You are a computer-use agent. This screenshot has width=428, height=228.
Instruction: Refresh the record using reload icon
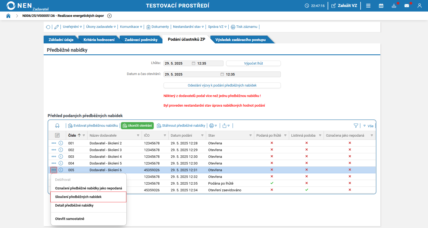48,27
